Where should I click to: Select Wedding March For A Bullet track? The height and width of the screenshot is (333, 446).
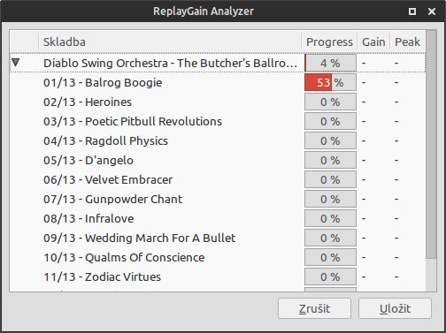pos(218,238)
